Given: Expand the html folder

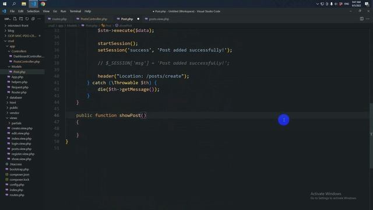Looking at the screenshot, I should pos(13,103).
